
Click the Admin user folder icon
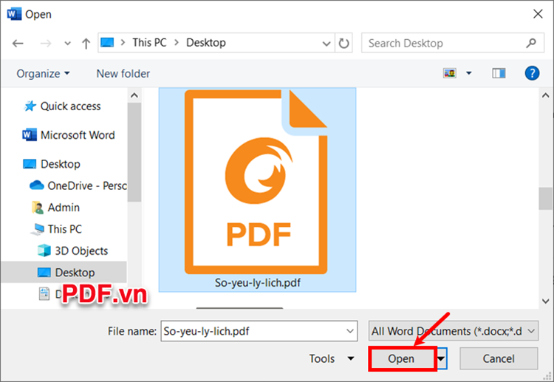click(x=38, y=208)
